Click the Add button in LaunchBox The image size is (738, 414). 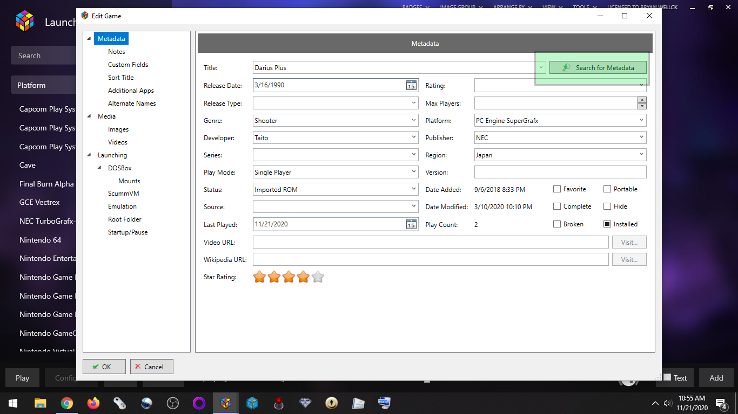(x=716, y=378)
